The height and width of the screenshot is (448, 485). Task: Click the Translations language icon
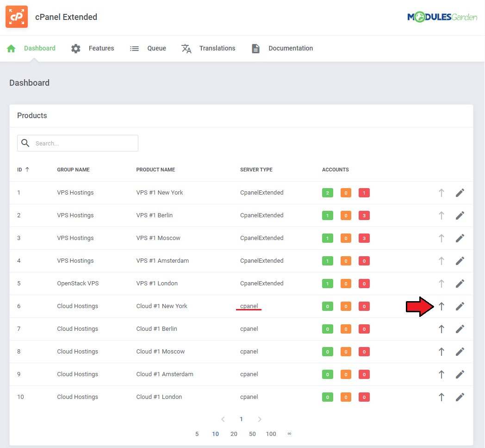[186, 48]
